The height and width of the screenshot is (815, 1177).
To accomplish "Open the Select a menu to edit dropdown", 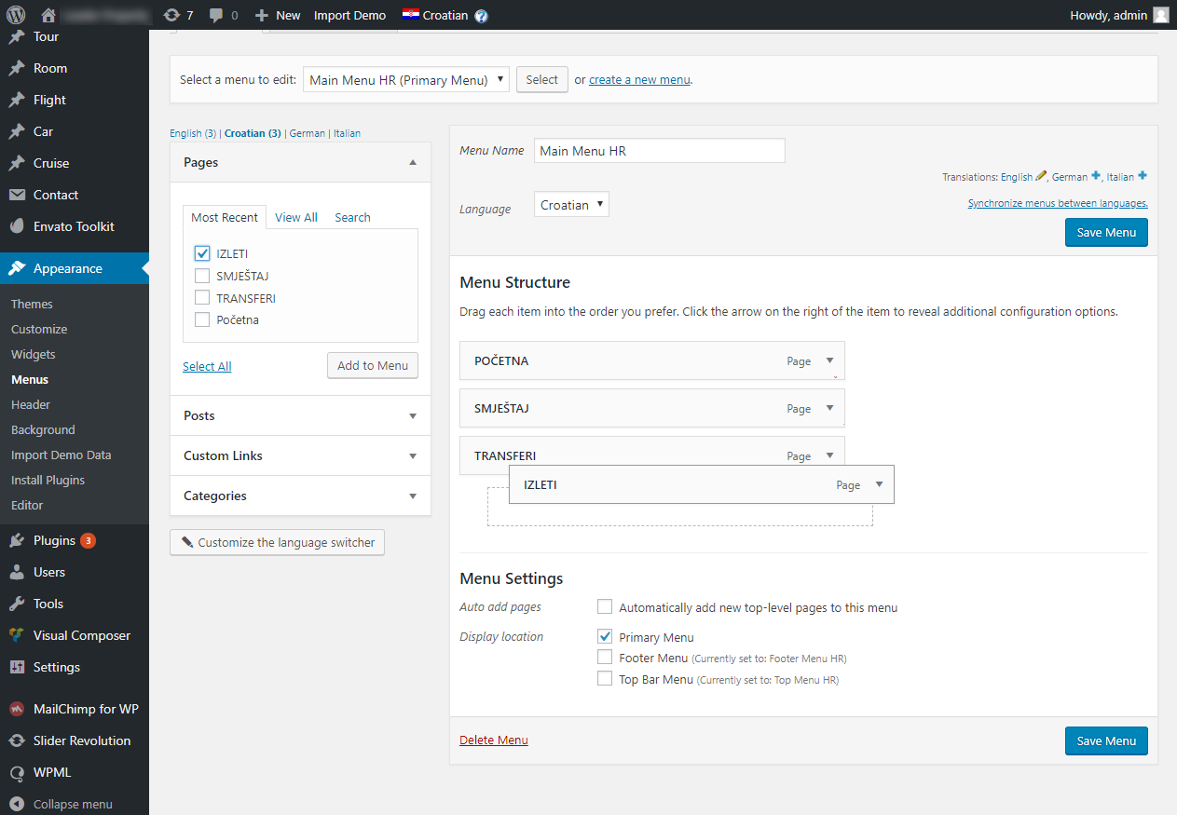I will [406, 80].
